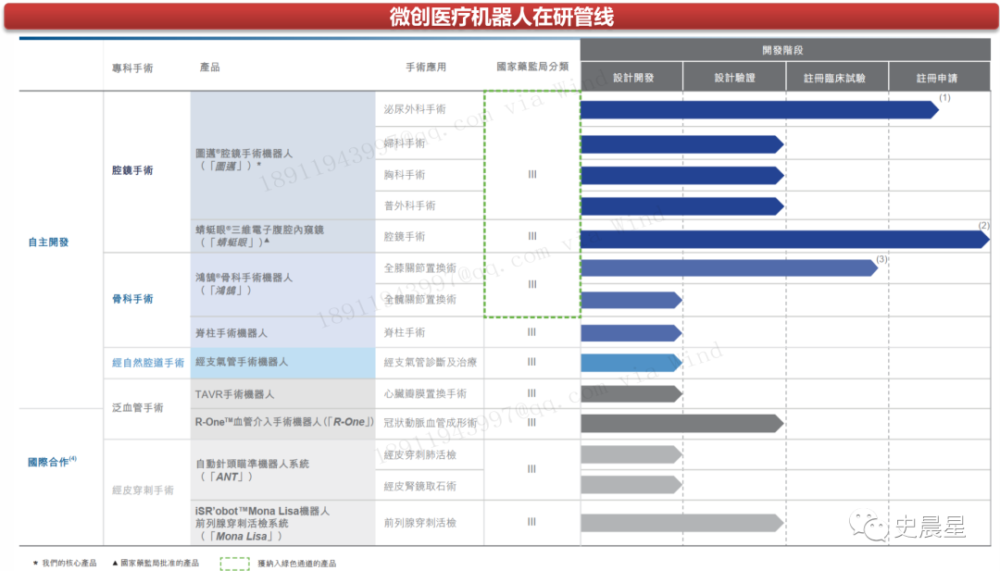Click the 國家藥監局批准的產品 legend entry
Viewport: 1000px width, 571px height.
click(156, 564)
